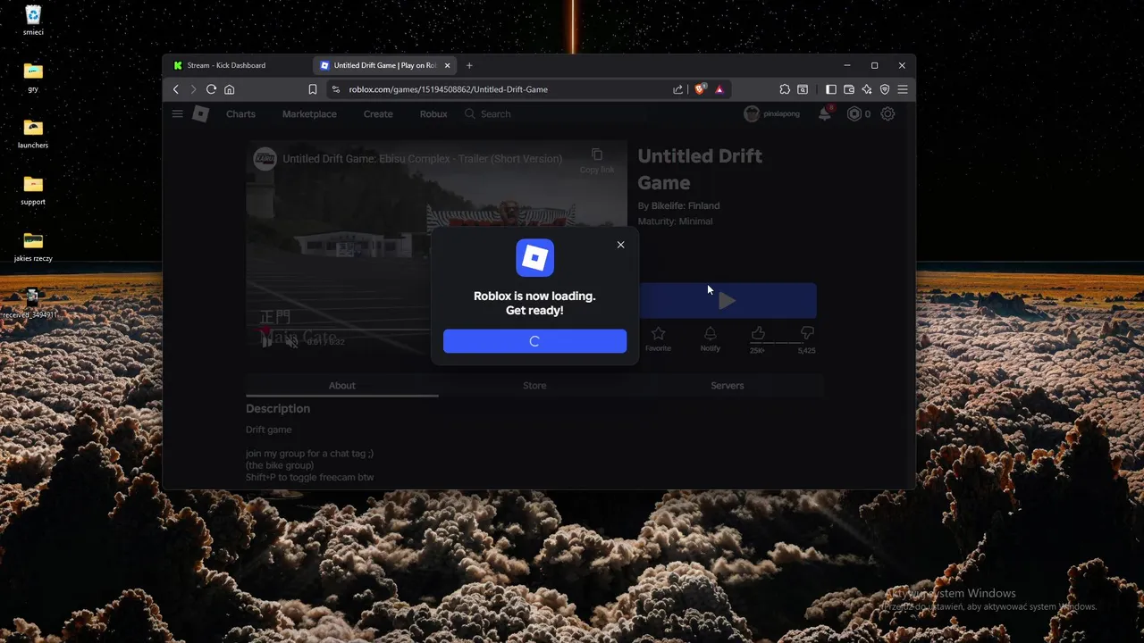The height and width of the screenshot is (643, 1144).
Task: Open the jakies rzeczy desktop folder
Action: coord(33,246)
